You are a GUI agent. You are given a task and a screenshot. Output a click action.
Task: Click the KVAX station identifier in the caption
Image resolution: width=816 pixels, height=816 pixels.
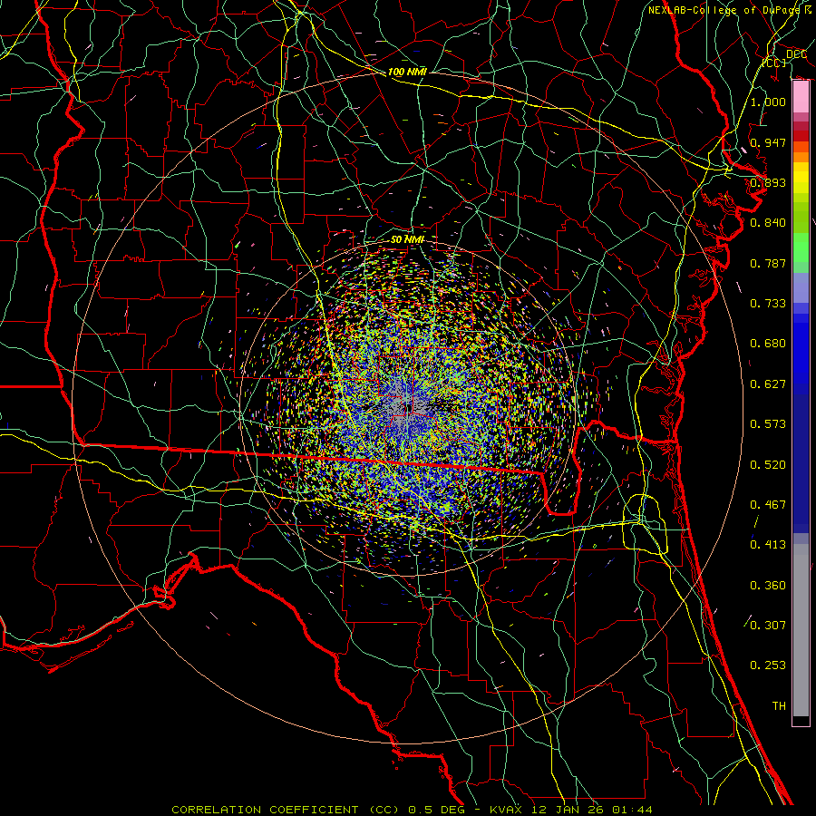point(507,810)
